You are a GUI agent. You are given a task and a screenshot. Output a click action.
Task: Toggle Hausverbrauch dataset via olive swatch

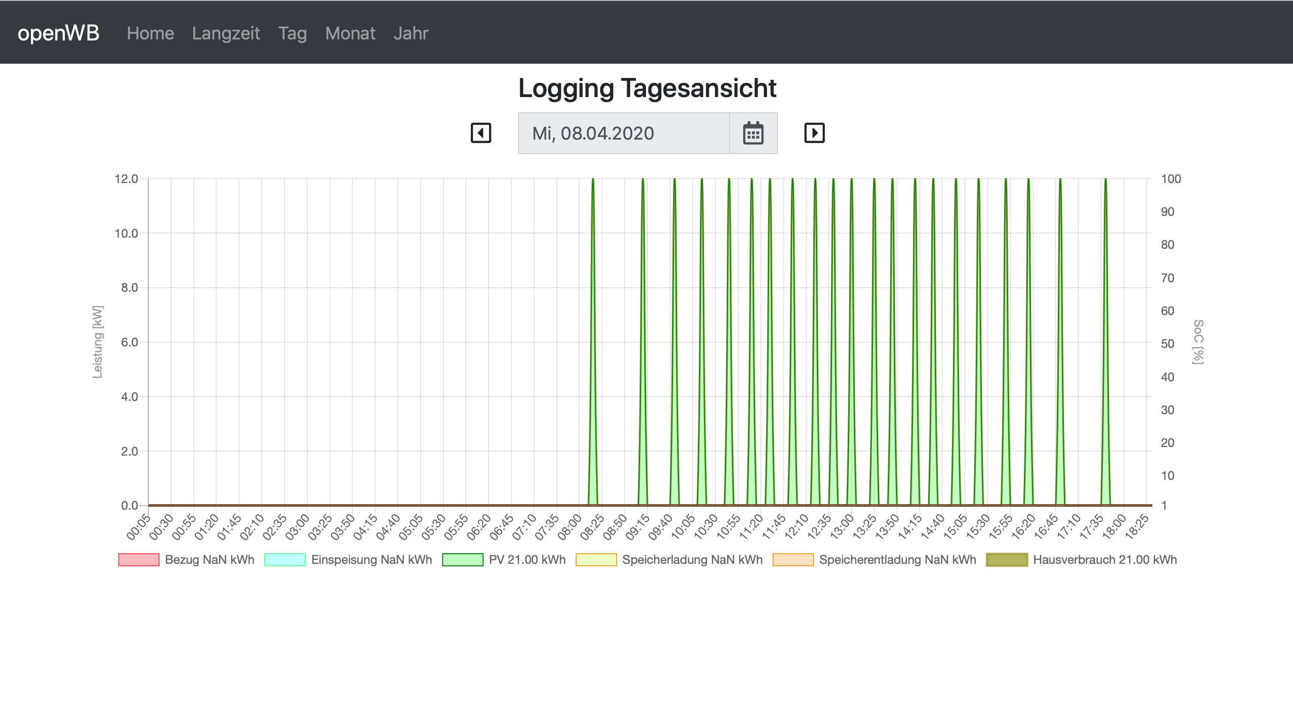[x=1007, y=560]
